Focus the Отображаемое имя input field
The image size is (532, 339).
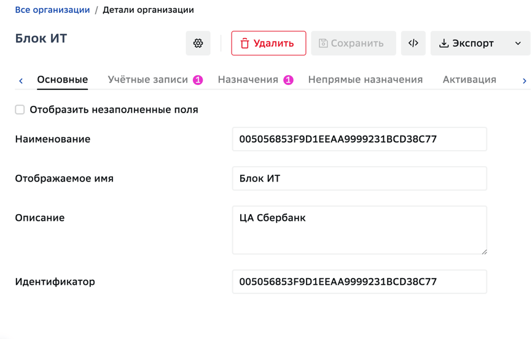click(359, 178)
